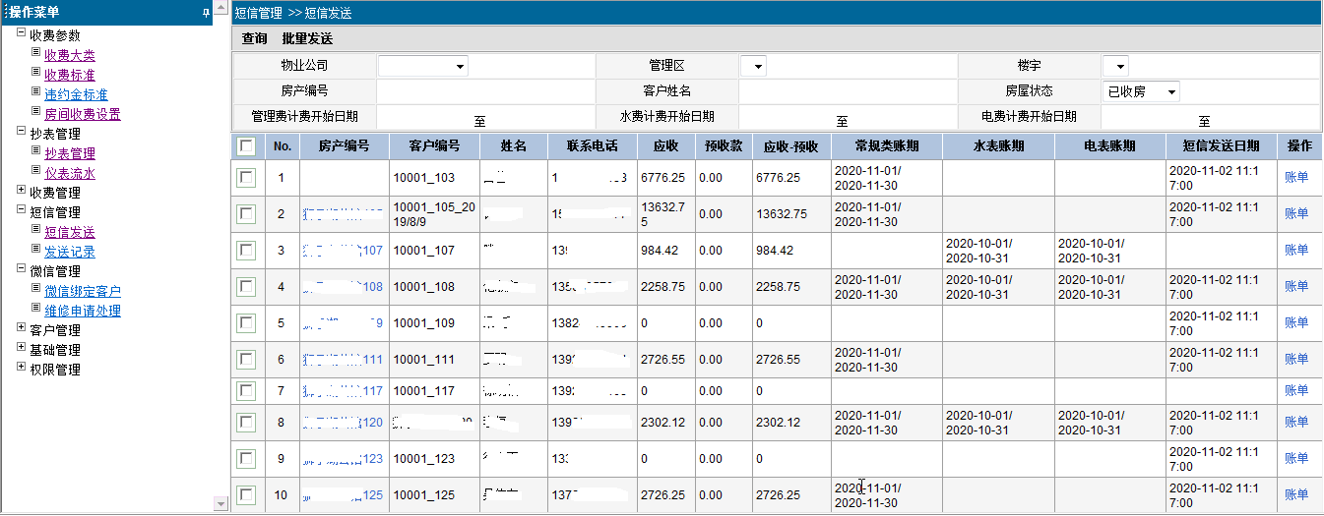Open the 收费大类 menu item
This screenshot has width=1324, height=516.
tap(69, 55)
